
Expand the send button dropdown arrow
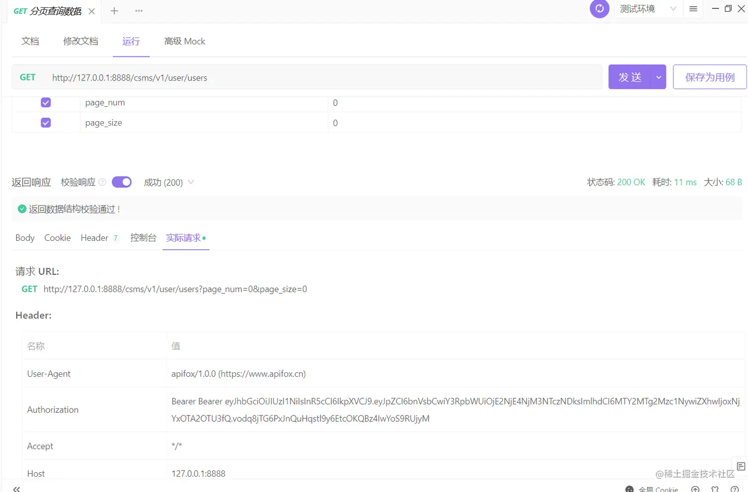(659, 77)
